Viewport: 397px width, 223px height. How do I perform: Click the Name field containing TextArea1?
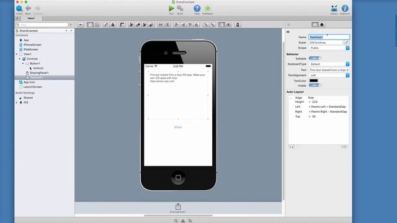[x=329, y=37]
